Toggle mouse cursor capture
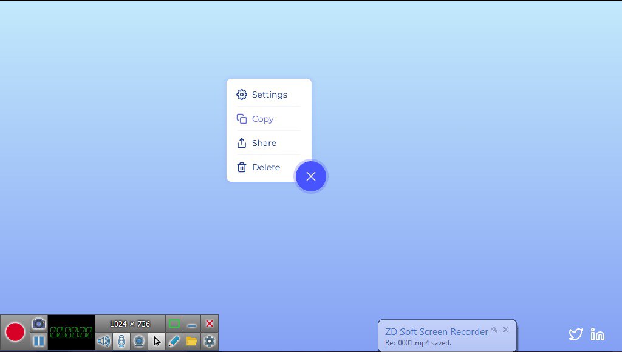 pyautogui.click(x=157, y=341)
